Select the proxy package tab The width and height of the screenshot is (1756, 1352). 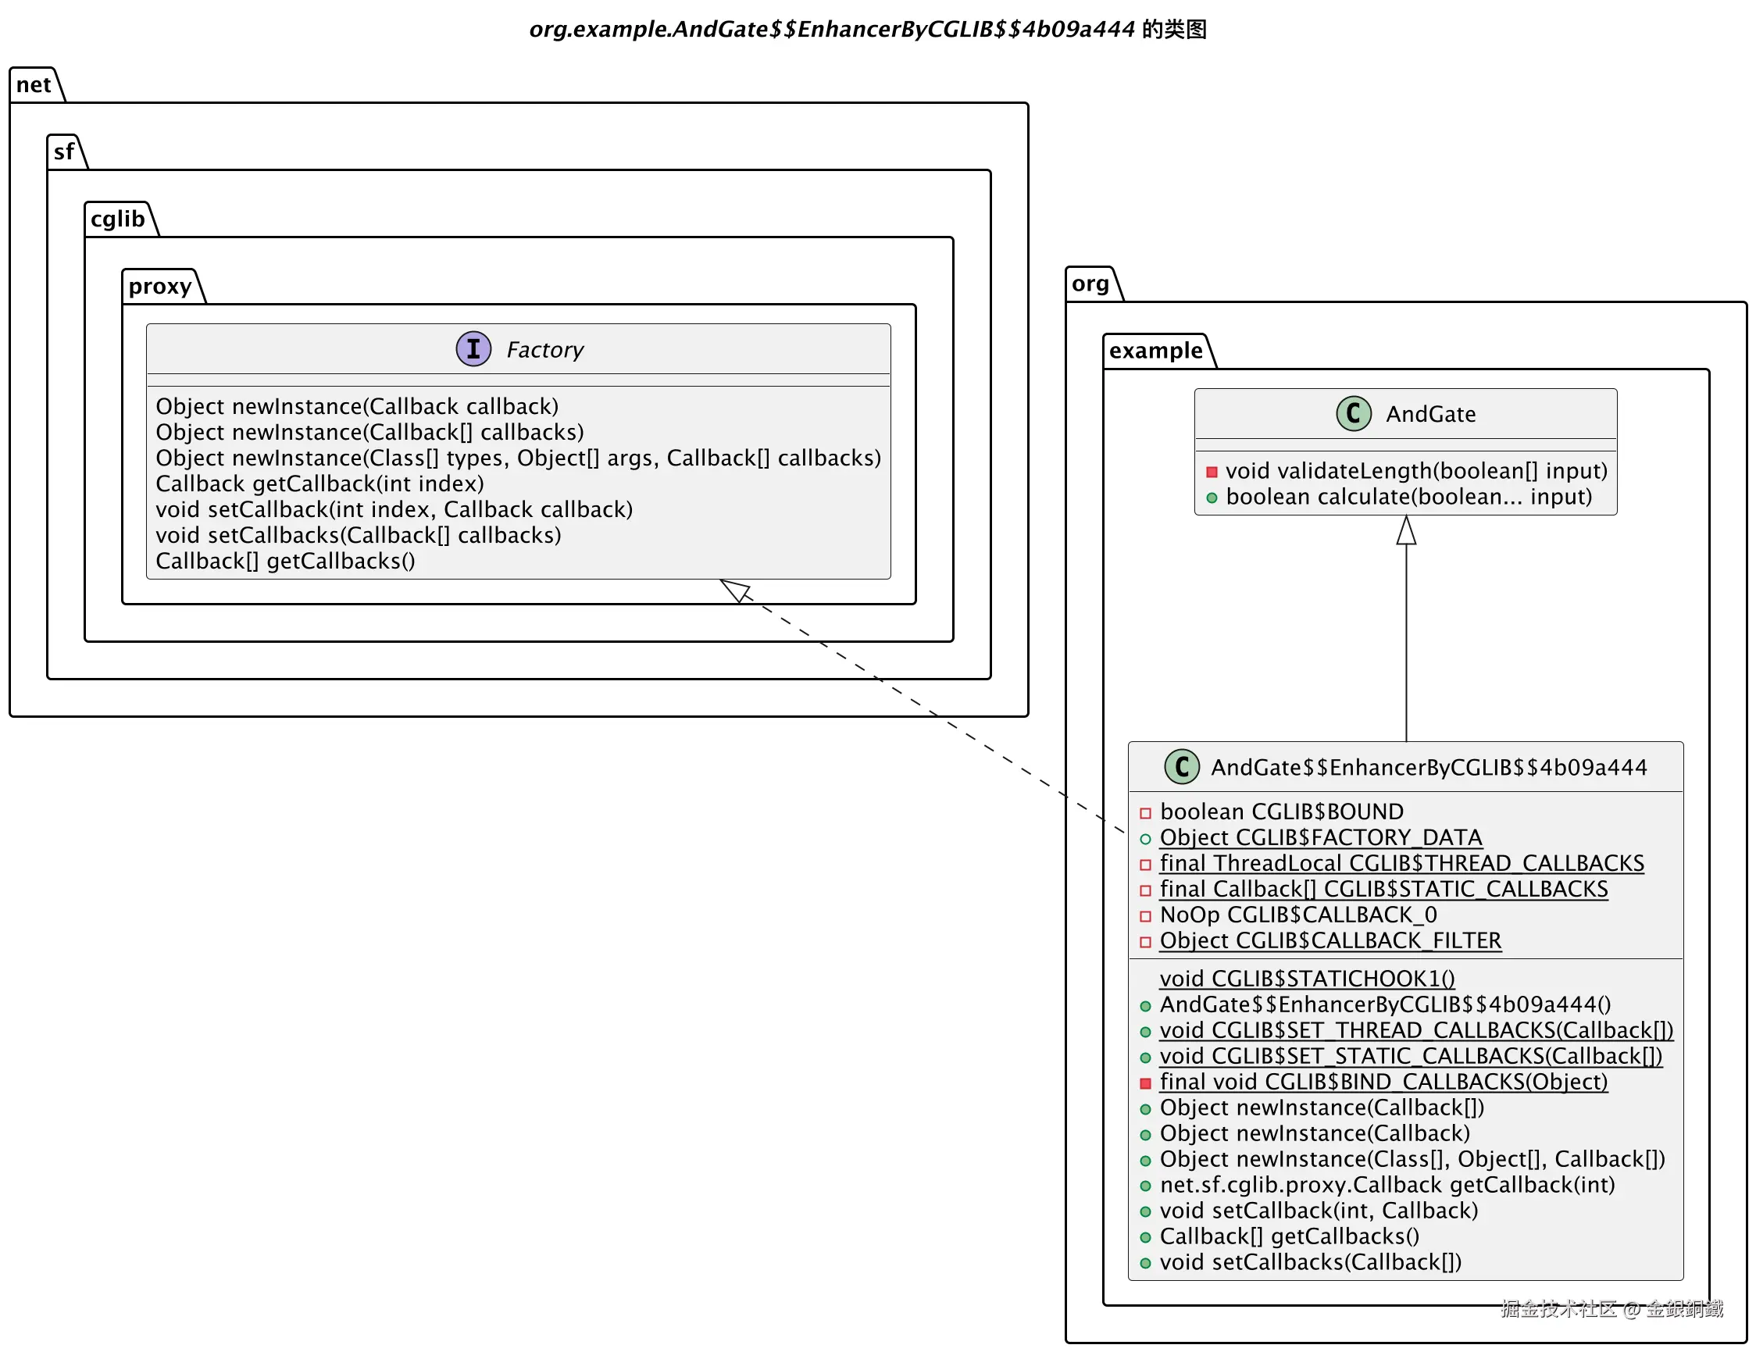[x=160, y=286]
